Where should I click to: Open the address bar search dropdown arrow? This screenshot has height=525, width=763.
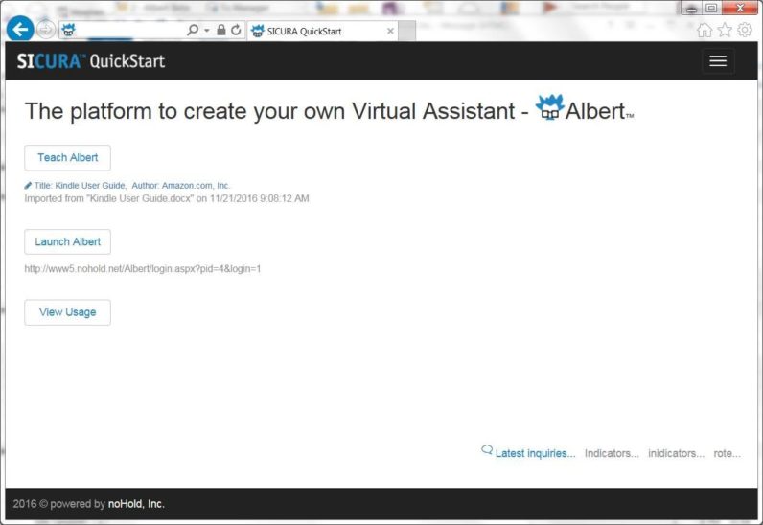coord(206,31)
